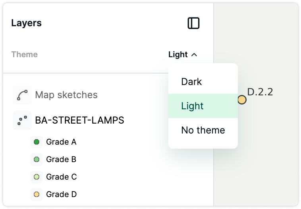The image size is (301, 209).
Task: Click the Grade A dark green swatch
Action: [x=37, y=142]
